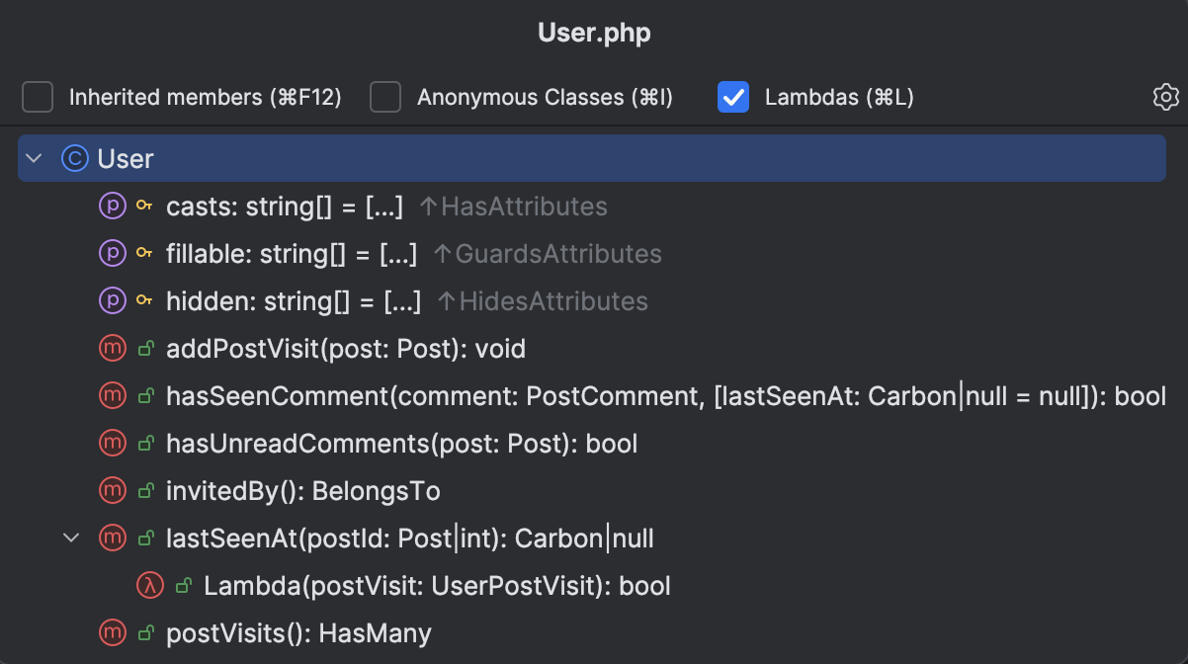This screenshot has height=664, width=1188.
Task: Select the Lambda(postVisit: UserPostVisit) entry
Action: point(435,585)
